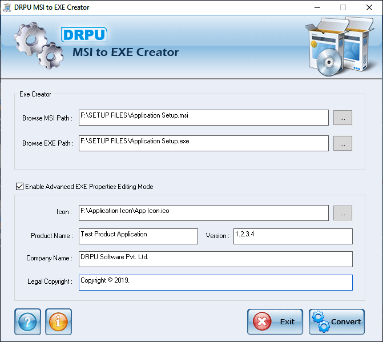Screen dimensions: 383x342
Task: Minimize the DRPU window
Action: pos(317,7)
